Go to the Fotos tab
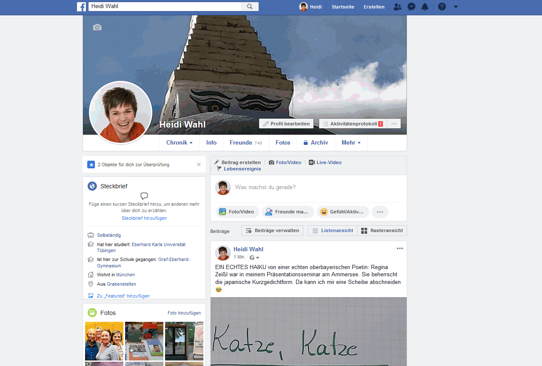 click(283, 143)
